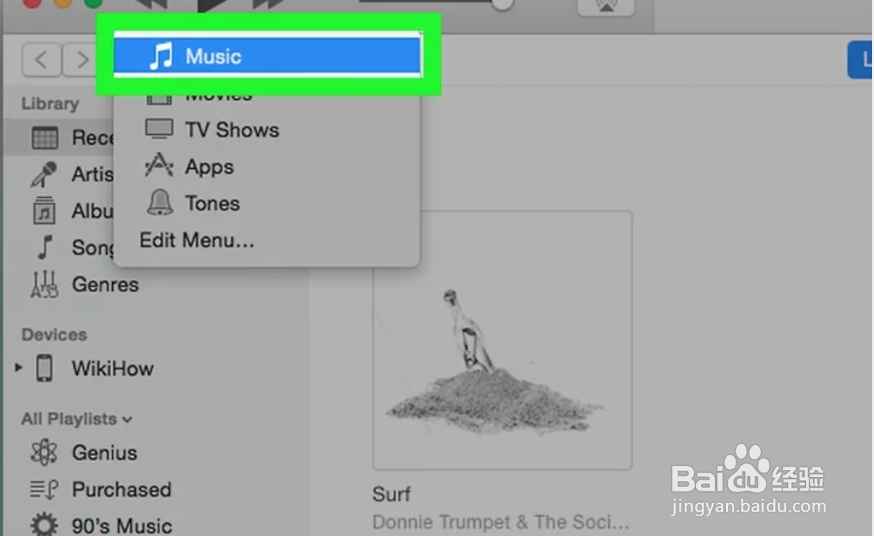
Task: Click the Purchased playlist icon
Action: (44, 490)
